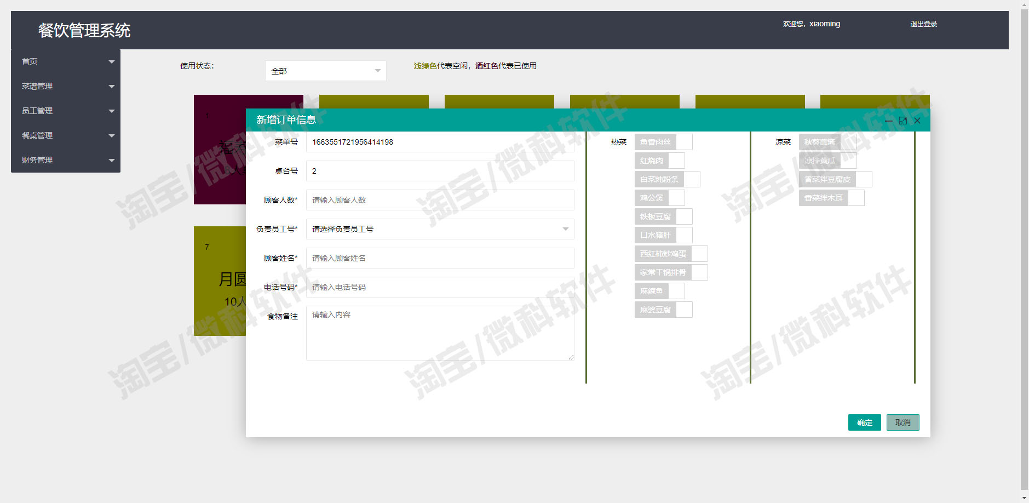Click the 电话号码 input field

(x=440, y=287)
